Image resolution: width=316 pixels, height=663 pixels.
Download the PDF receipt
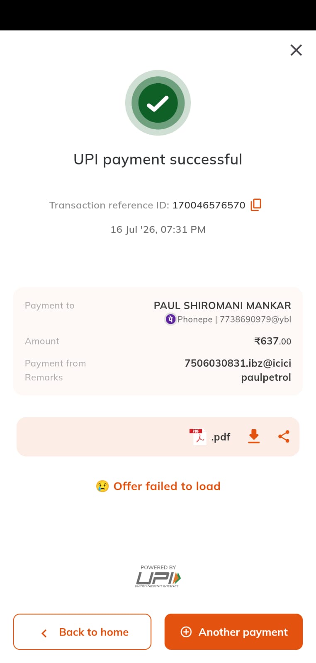[x=254, y=436]
